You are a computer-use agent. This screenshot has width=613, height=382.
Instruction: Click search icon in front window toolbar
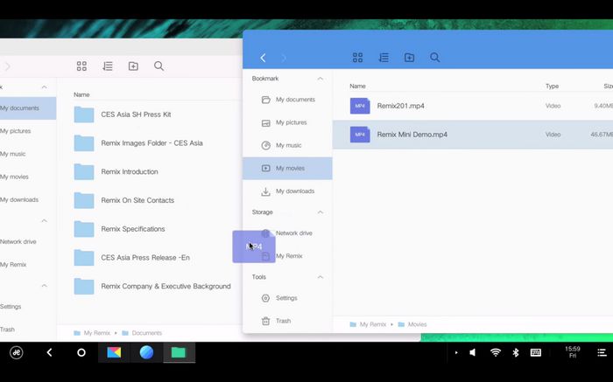pyautogui.click(x=435, y=58)
